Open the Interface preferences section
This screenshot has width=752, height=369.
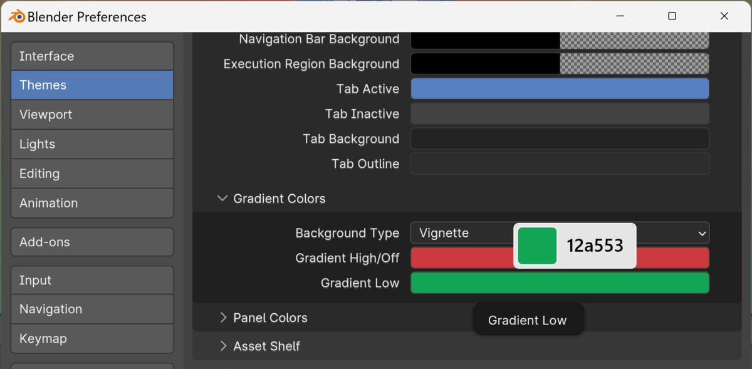point(92,56)
